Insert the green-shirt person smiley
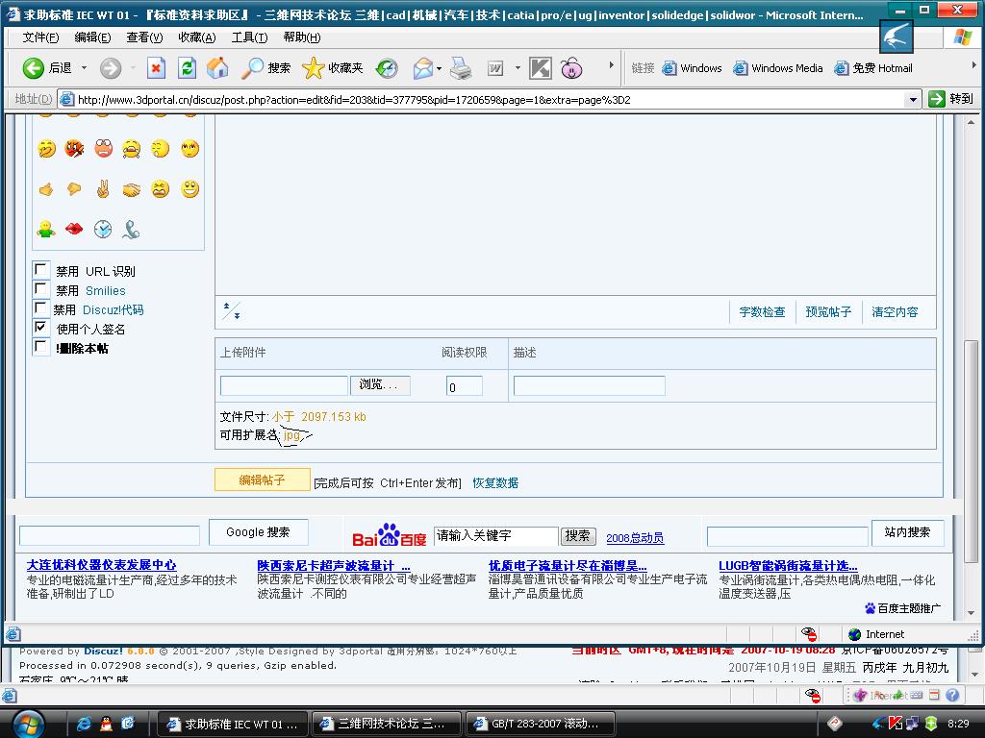 45,229
